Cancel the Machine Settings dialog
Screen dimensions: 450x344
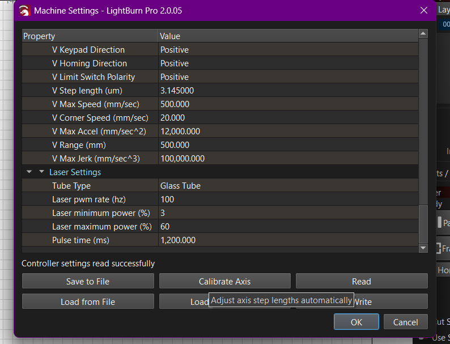(405, 322)
